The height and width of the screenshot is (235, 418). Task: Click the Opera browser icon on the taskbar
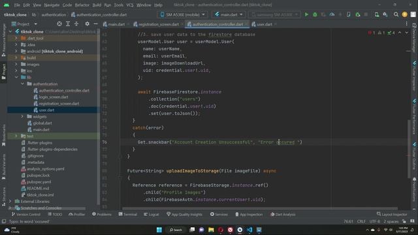221,230
